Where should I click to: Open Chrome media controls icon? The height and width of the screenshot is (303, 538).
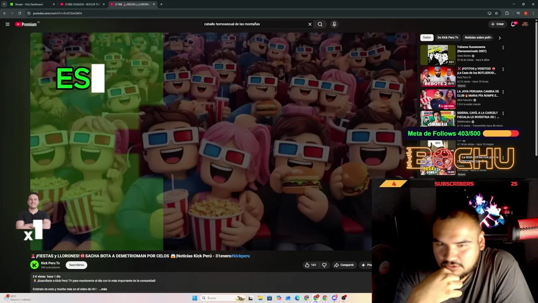point(518,13)
